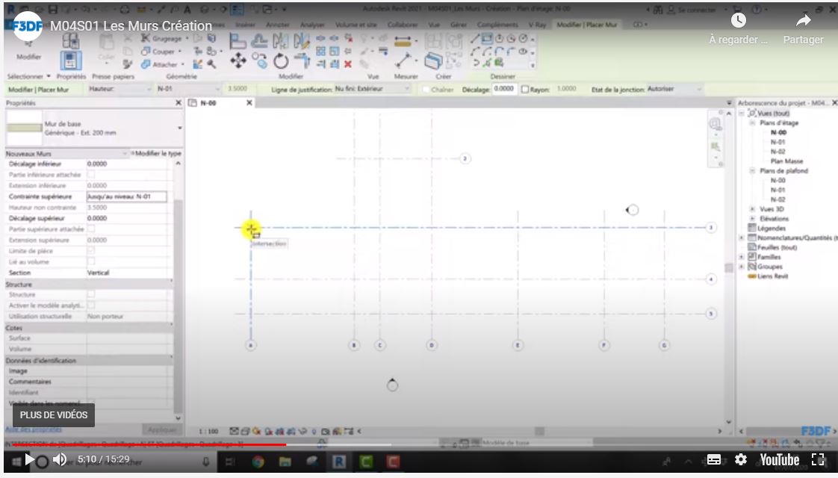Collapse the Vues (tout) tree node
The height and width of the screenshot is (478, 838).
tap(742, 114)
